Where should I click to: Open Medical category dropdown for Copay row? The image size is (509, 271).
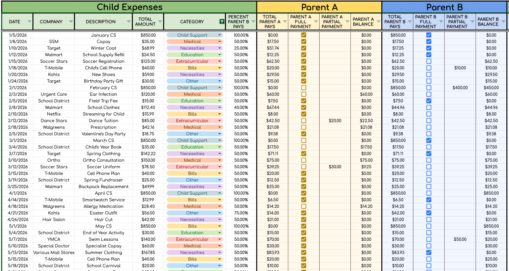(x=220, y=41)
